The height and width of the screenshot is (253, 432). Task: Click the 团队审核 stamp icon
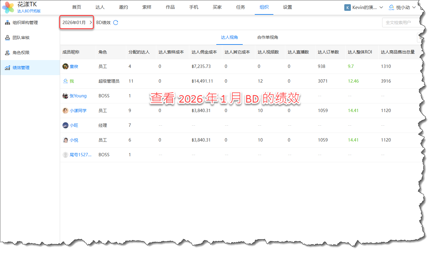pyautogui.click(x=8, y=38)
